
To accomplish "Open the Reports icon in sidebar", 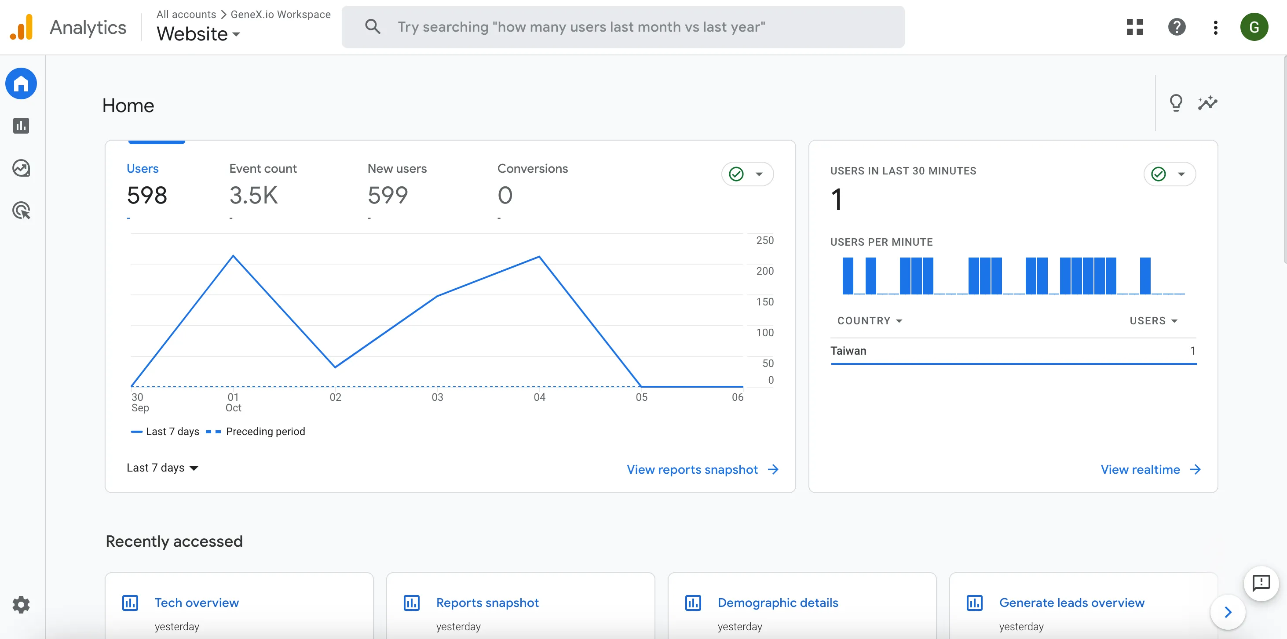I will pyautogui.click(x=21, y=126).
